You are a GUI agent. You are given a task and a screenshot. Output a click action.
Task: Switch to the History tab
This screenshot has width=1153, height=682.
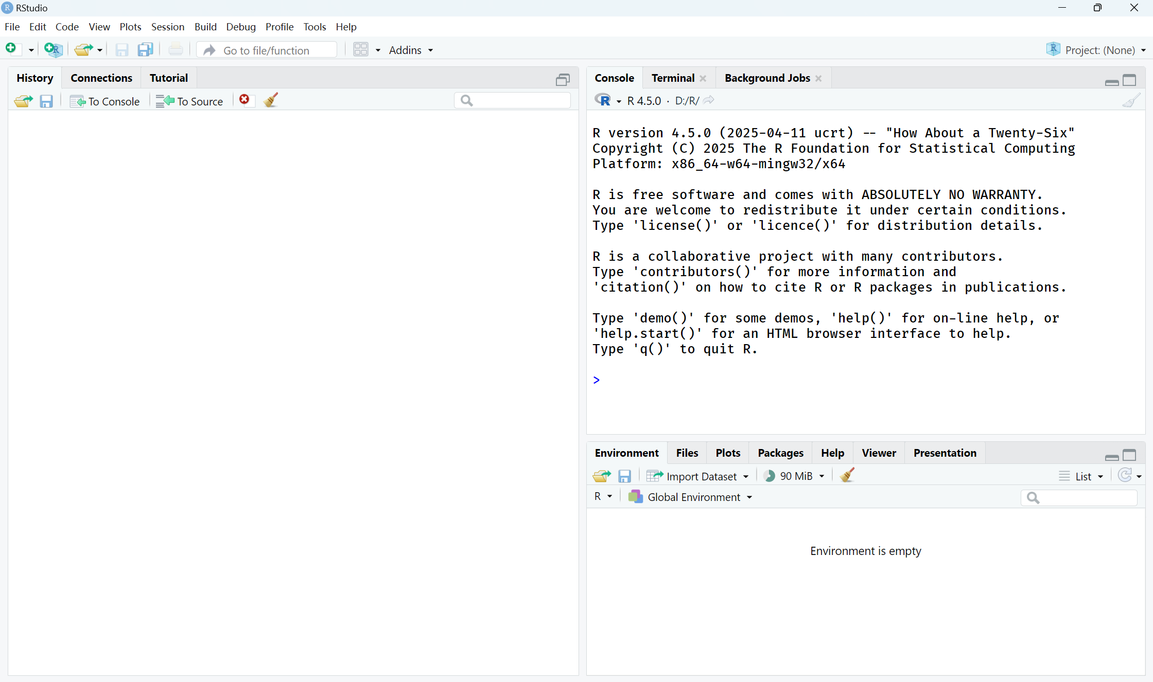click(35, 78)
